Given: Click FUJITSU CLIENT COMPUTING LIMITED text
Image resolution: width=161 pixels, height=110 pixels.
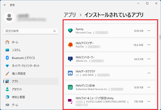Looking at the screenshot, I should pyautogui.click(x=106, y=102).
